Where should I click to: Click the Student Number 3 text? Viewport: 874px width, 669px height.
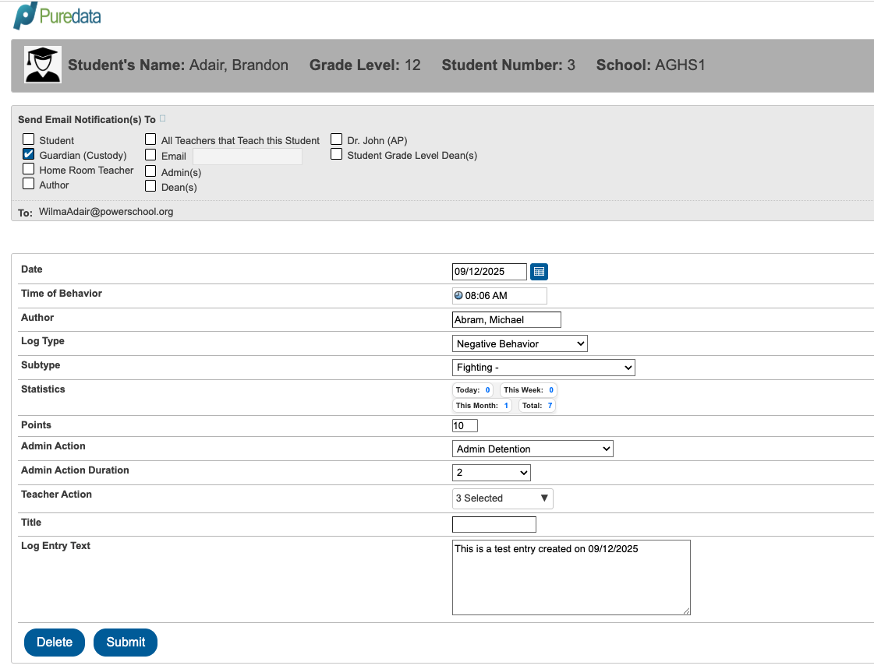[x=508, y=65]
